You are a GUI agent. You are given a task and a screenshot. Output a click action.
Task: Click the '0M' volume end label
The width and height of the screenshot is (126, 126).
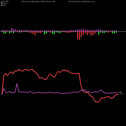[x=120, y=92]
